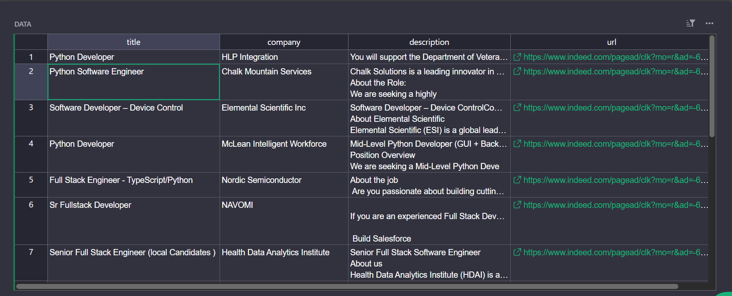Viewport: 732px width, 296px height.
Task: Click external link icon in Elemental Scientific row
Action: (517, 108)
